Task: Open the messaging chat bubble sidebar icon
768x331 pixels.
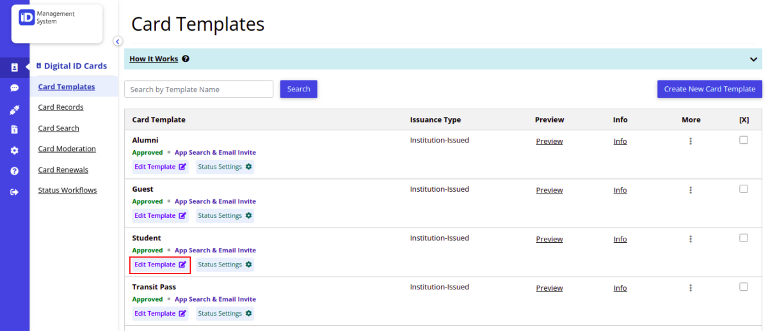Action: tap(14, 88)
